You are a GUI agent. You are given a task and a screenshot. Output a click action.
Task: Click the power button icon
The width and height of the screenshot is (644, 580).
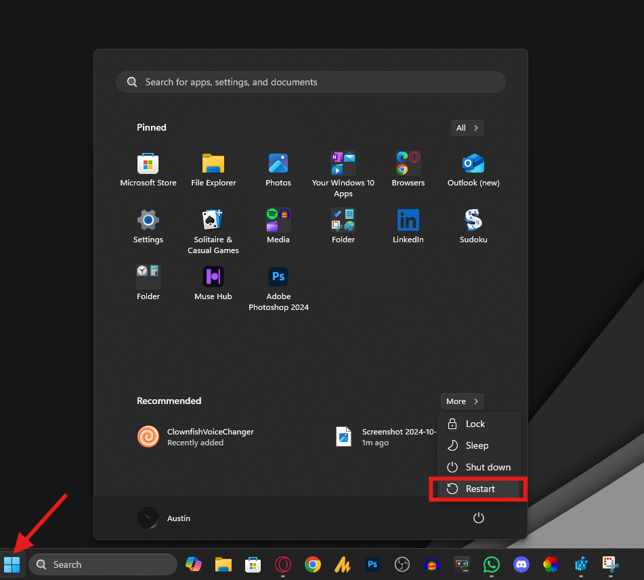[x=479, y=518]
